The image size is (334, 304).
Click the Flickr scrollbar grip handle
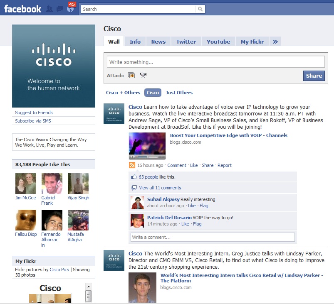(89, 296)
